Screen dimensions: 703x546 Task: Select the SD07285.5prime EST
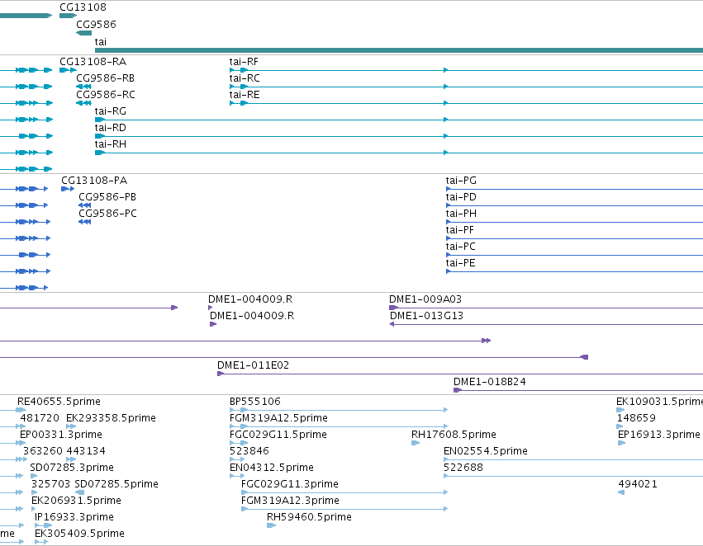tap(116, 484)
